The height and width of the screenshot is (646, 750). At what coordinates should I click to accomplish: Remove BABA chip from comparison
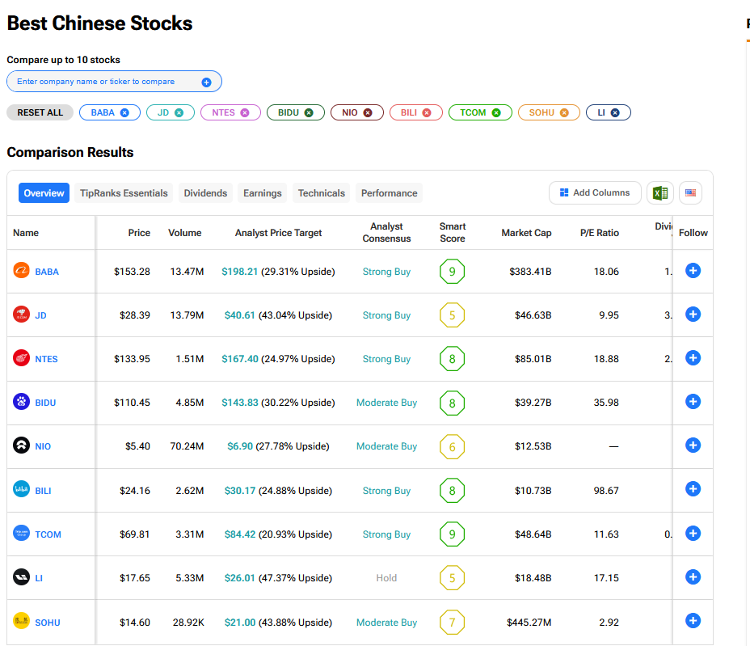(x=124, y=112)
